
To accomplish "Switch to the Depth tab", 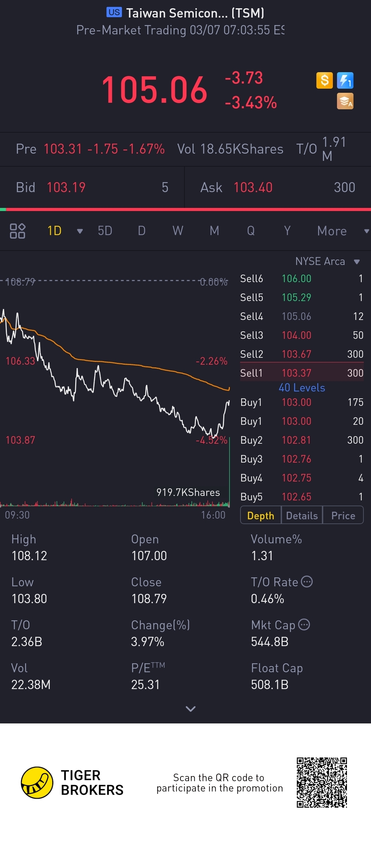I will click(x=261, y=516).
